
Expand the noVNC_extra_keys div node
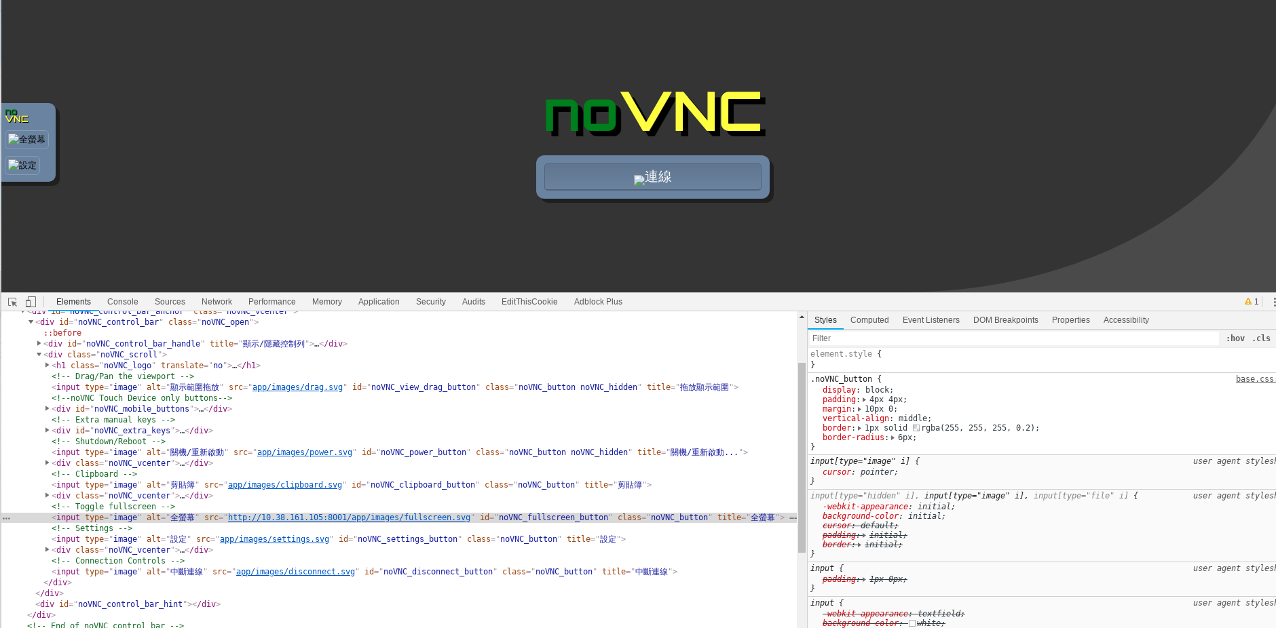(47, 430)
